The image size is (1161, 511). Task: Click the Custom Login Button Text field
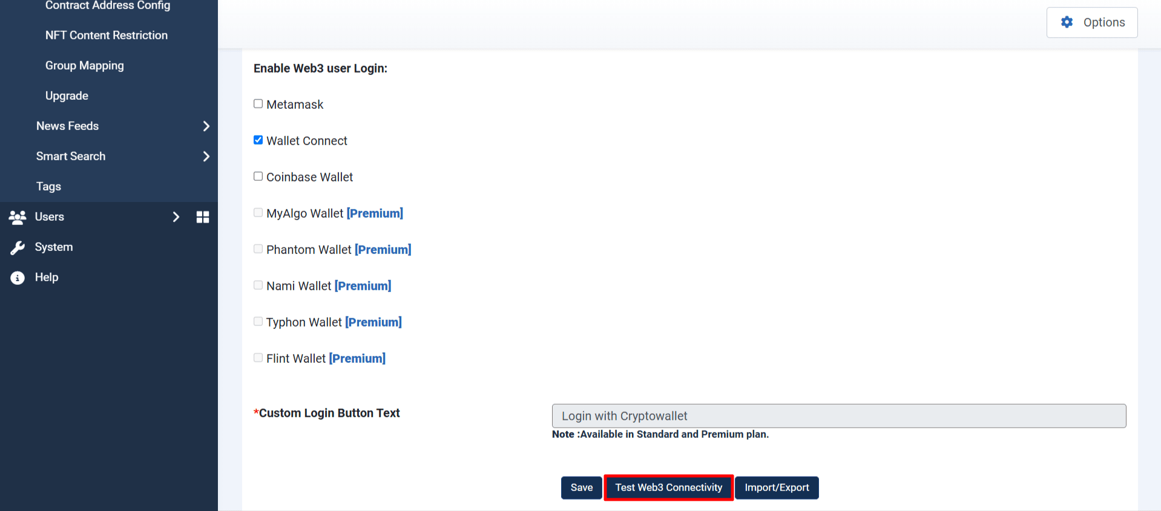point(839,416)
